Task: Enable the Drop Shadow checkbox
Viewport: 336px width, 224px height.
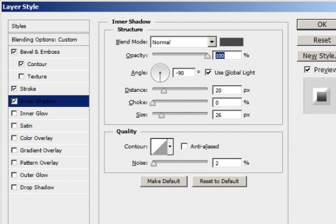Action: 14,187
